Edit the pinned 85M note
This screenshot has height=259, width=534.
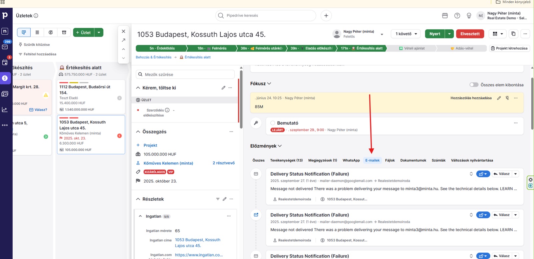[499, 98]
